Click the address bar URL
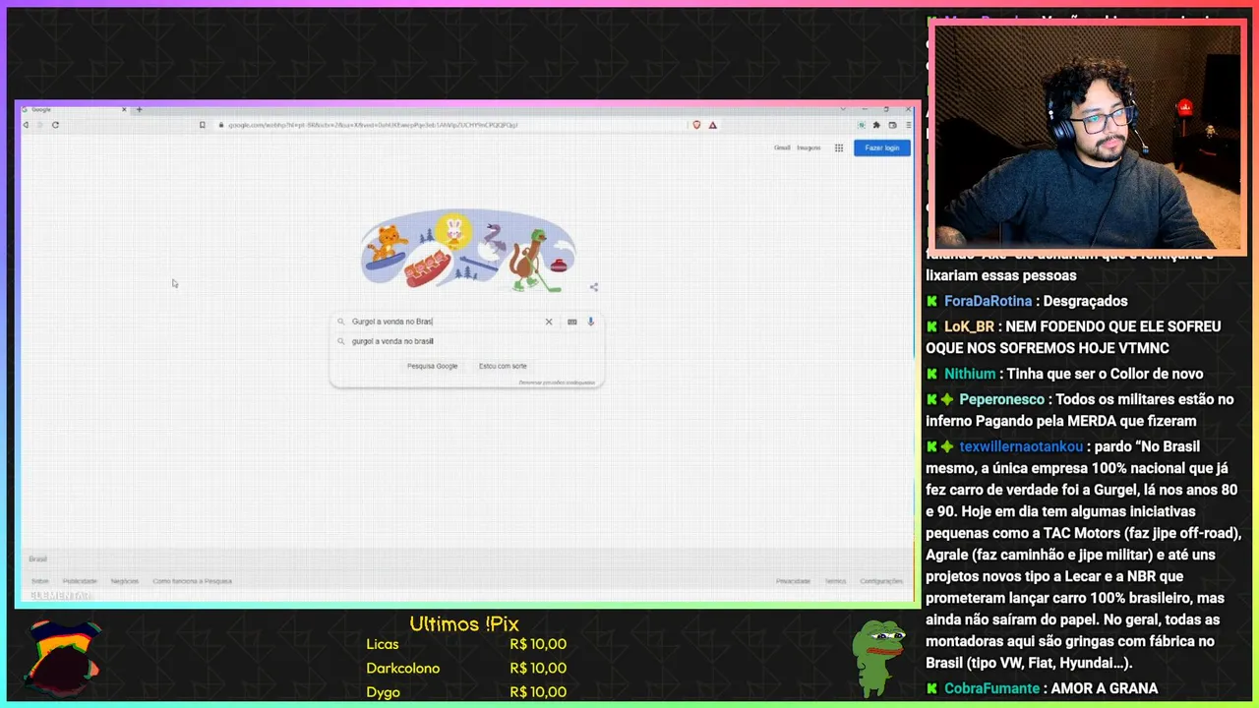The height and width of the screenshot is (708, 1259). coord(373,125)
